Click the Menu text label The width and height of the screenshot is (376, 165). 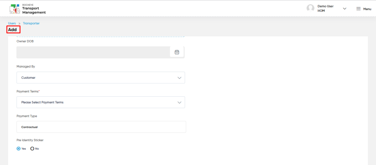point(367,9)
